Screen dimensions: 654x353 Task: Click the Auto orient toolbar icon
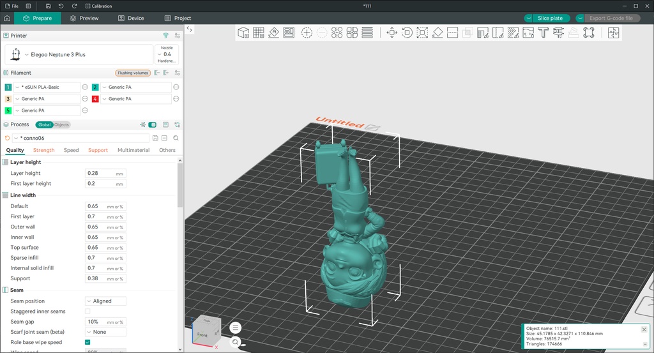(273, 33)
